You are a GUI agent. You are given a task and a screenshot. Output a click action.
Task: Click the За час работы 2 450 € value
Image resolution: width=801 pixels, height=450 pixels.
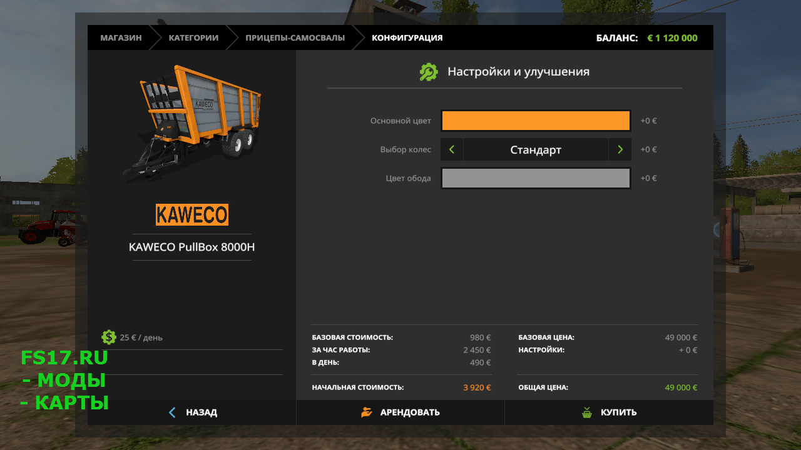(477, 350)
